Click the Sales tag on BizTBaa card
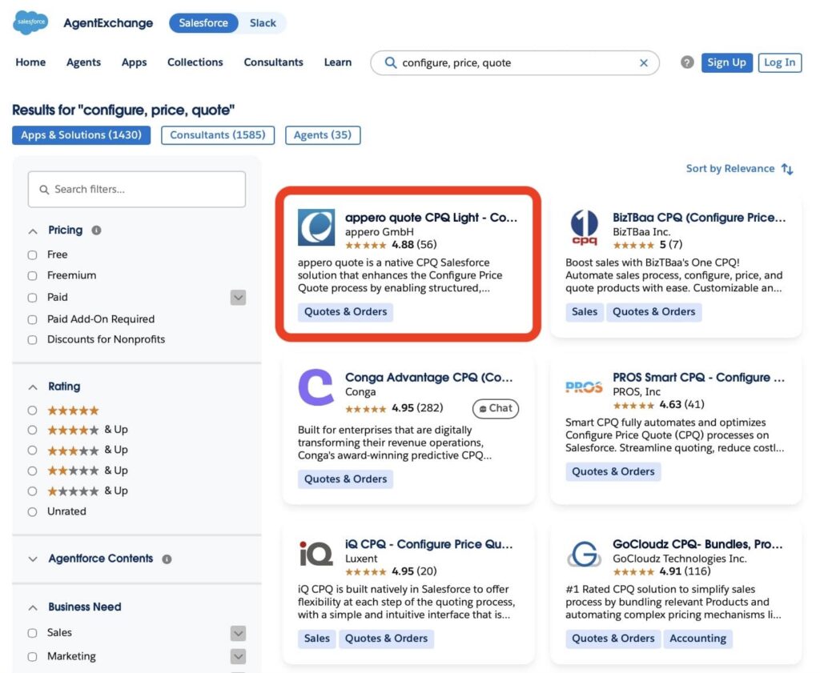Image resolution: width=820 pixels, height=673 pixels. pyautogui.click(x=584, y=312)
